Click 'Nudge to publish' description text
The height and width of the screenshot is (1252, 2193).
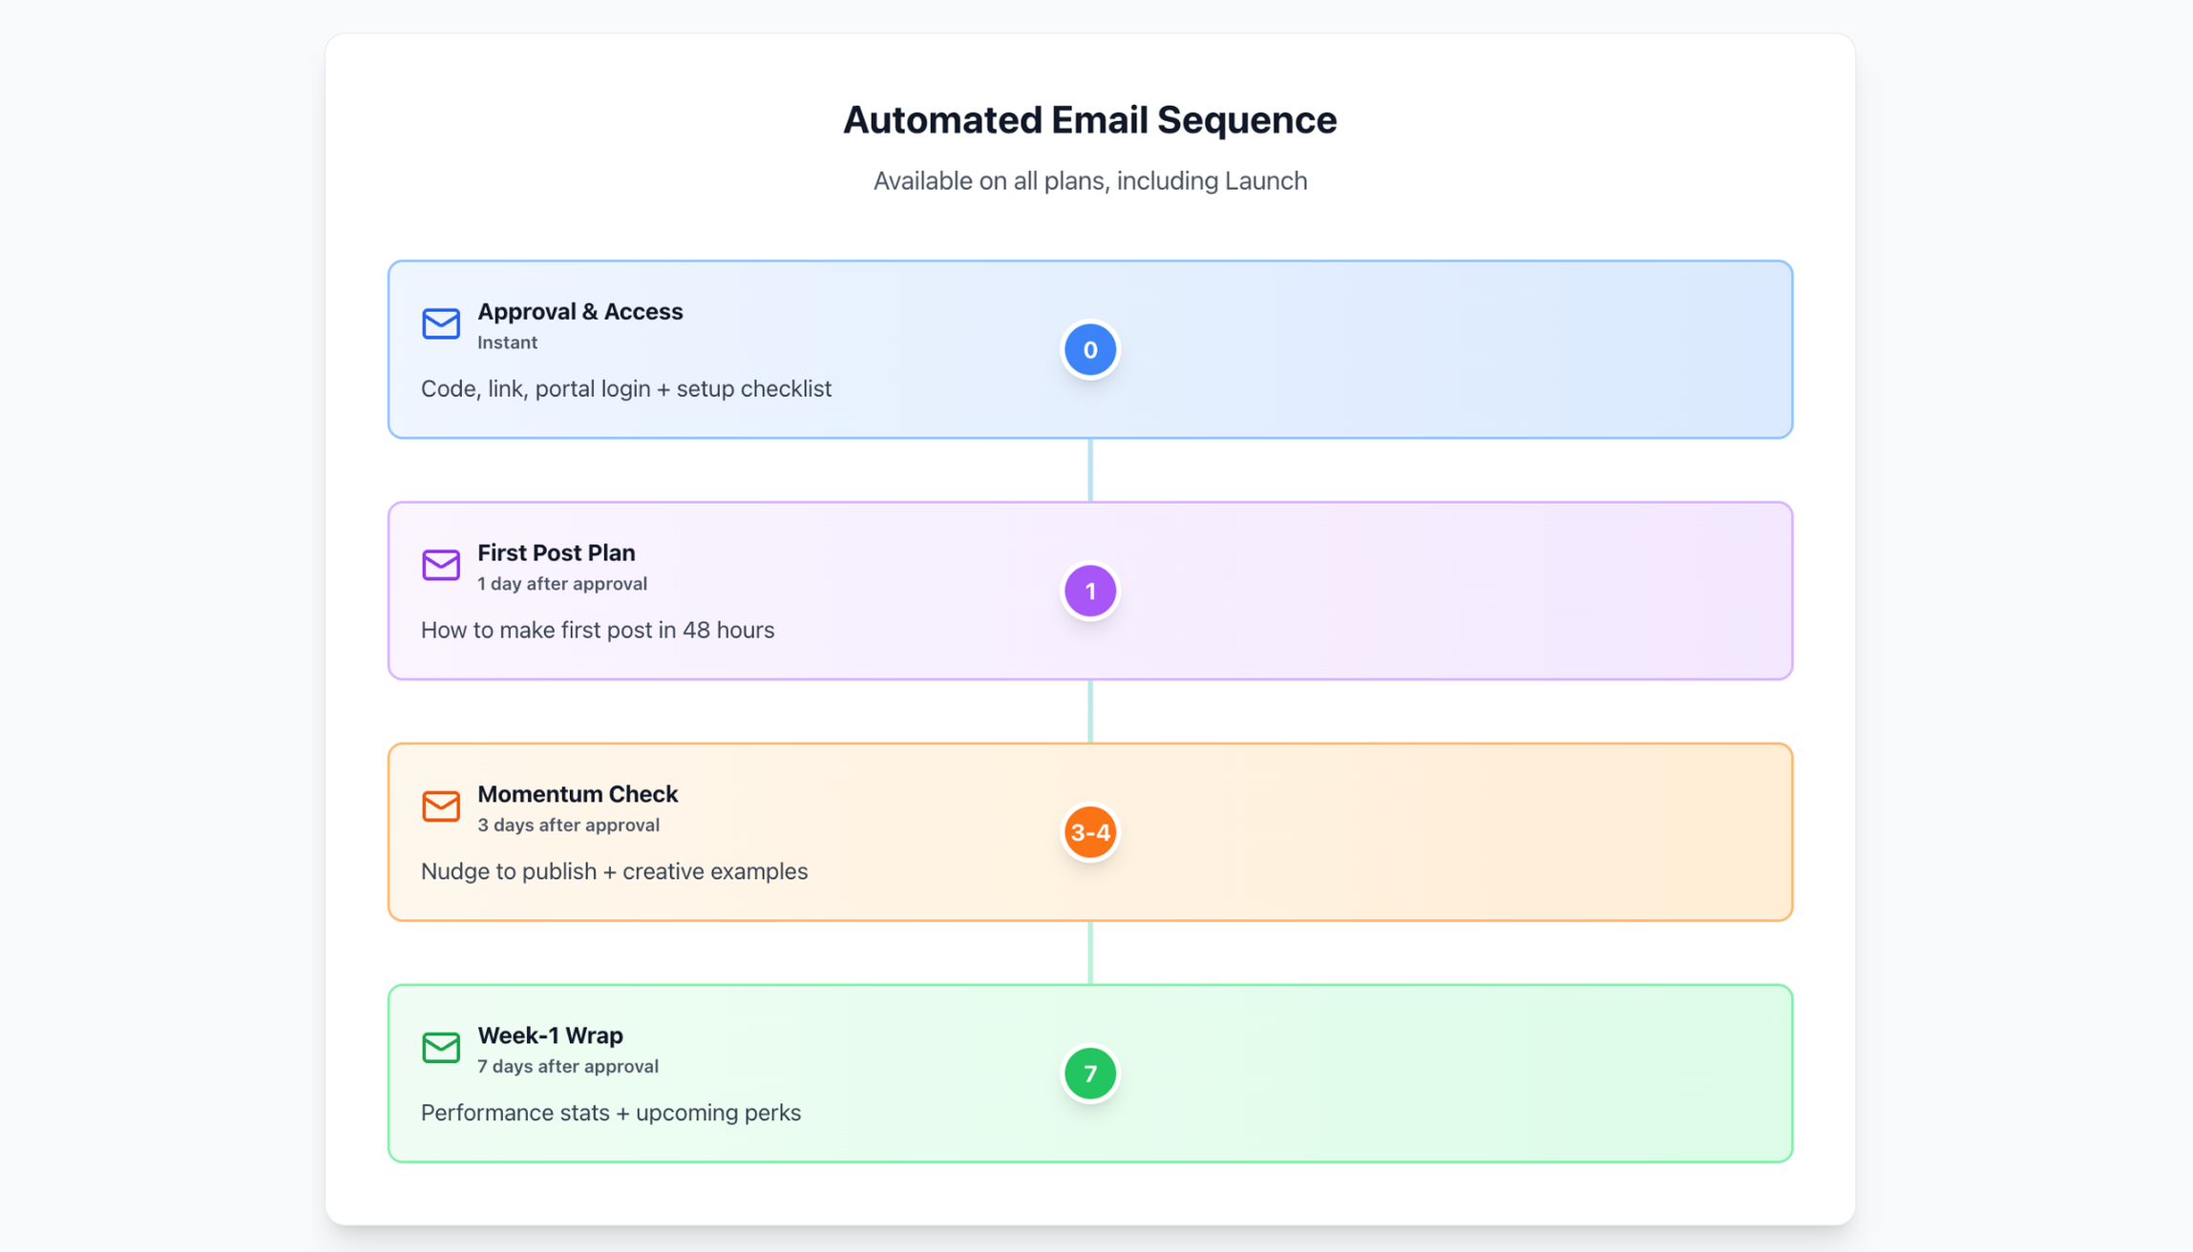coord(614,872)
